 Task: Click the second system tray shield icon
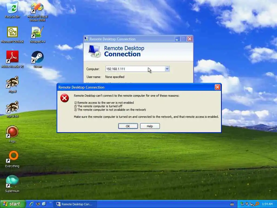[x=247, y=204]
